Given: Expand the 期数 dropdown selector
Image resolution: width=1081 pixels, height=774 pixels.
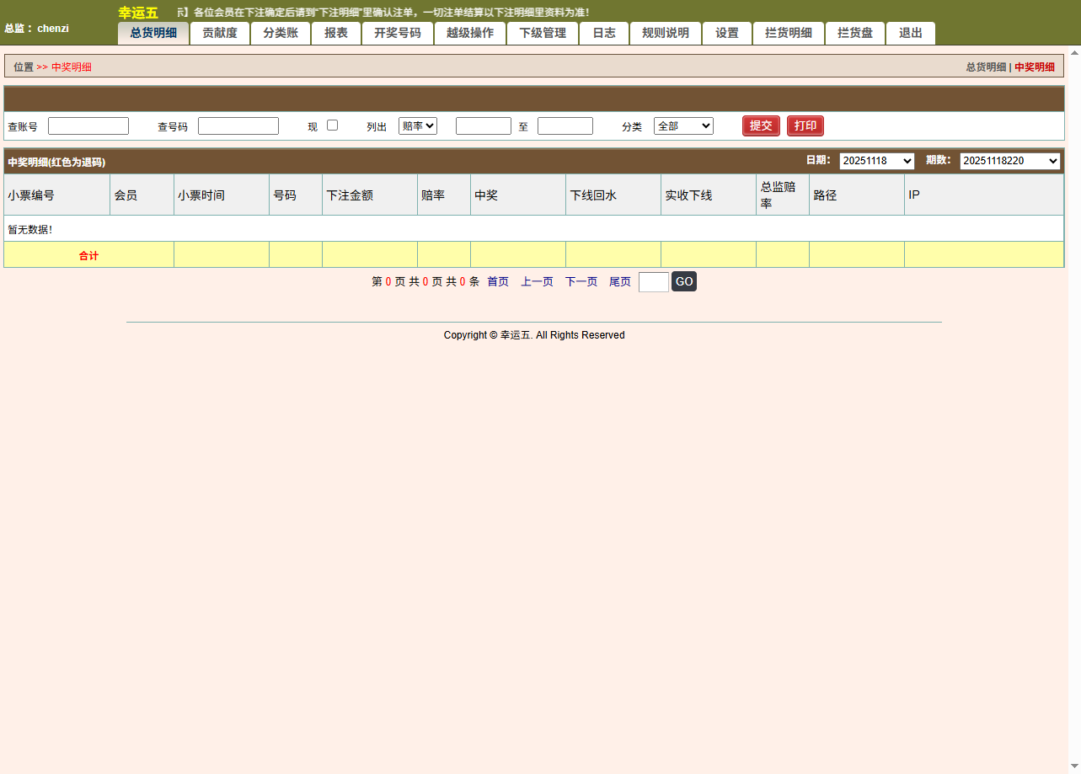Looking at the screenshot, I should (1009, 161).
